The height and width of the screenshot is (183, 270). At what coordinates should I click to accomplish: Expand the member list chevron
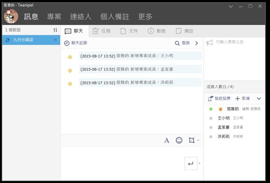pos(259,98)
